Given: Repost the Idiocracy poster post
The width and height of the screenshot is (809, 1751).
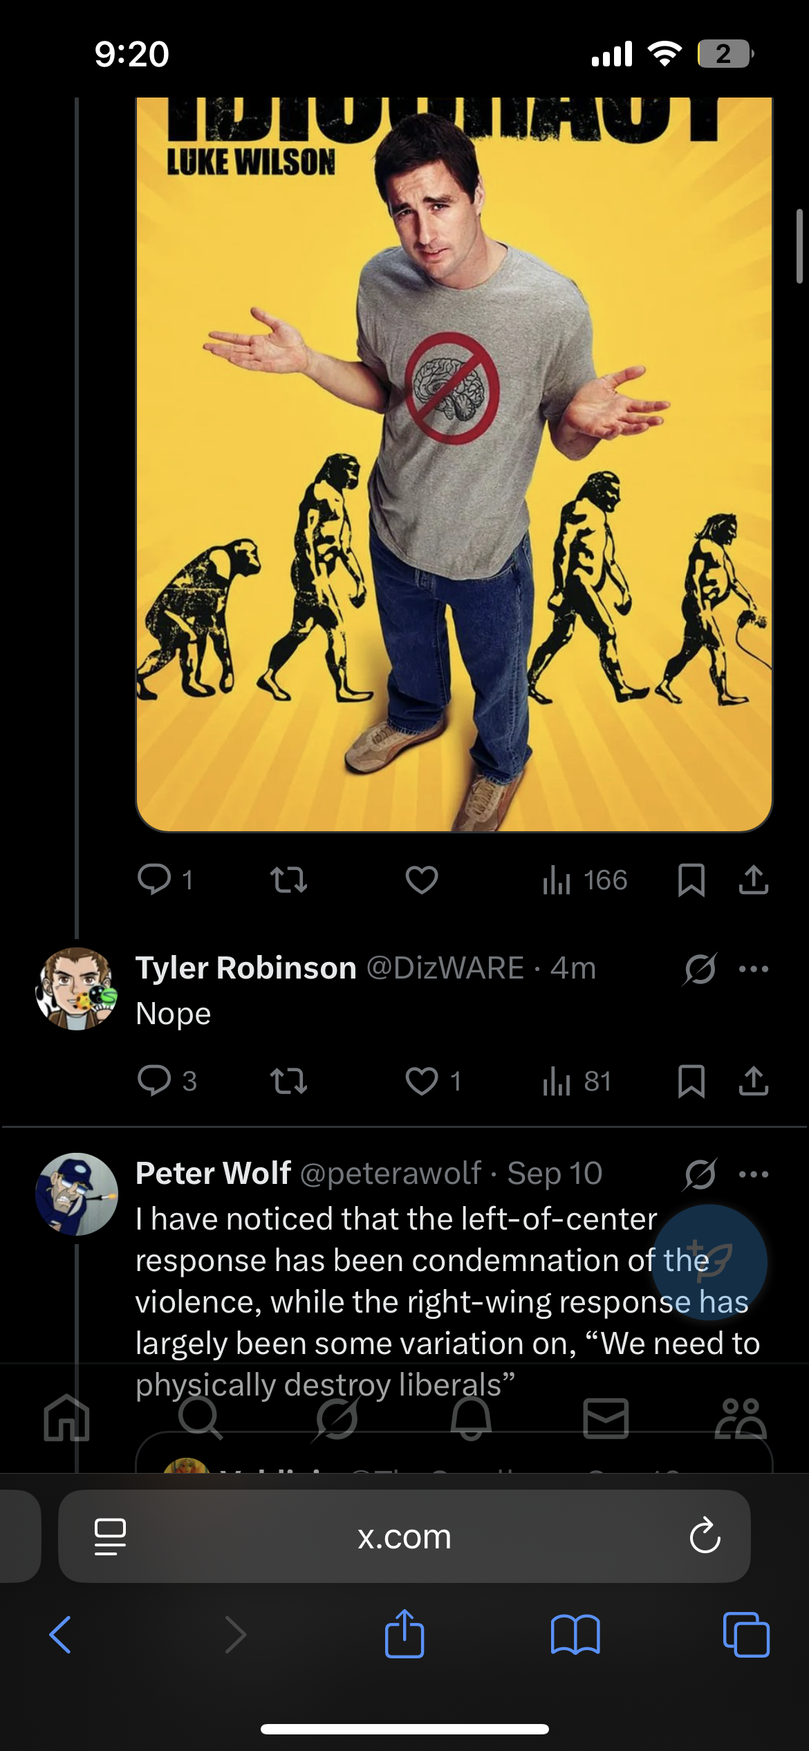Looking at the screenshot, I should [288, 880].
